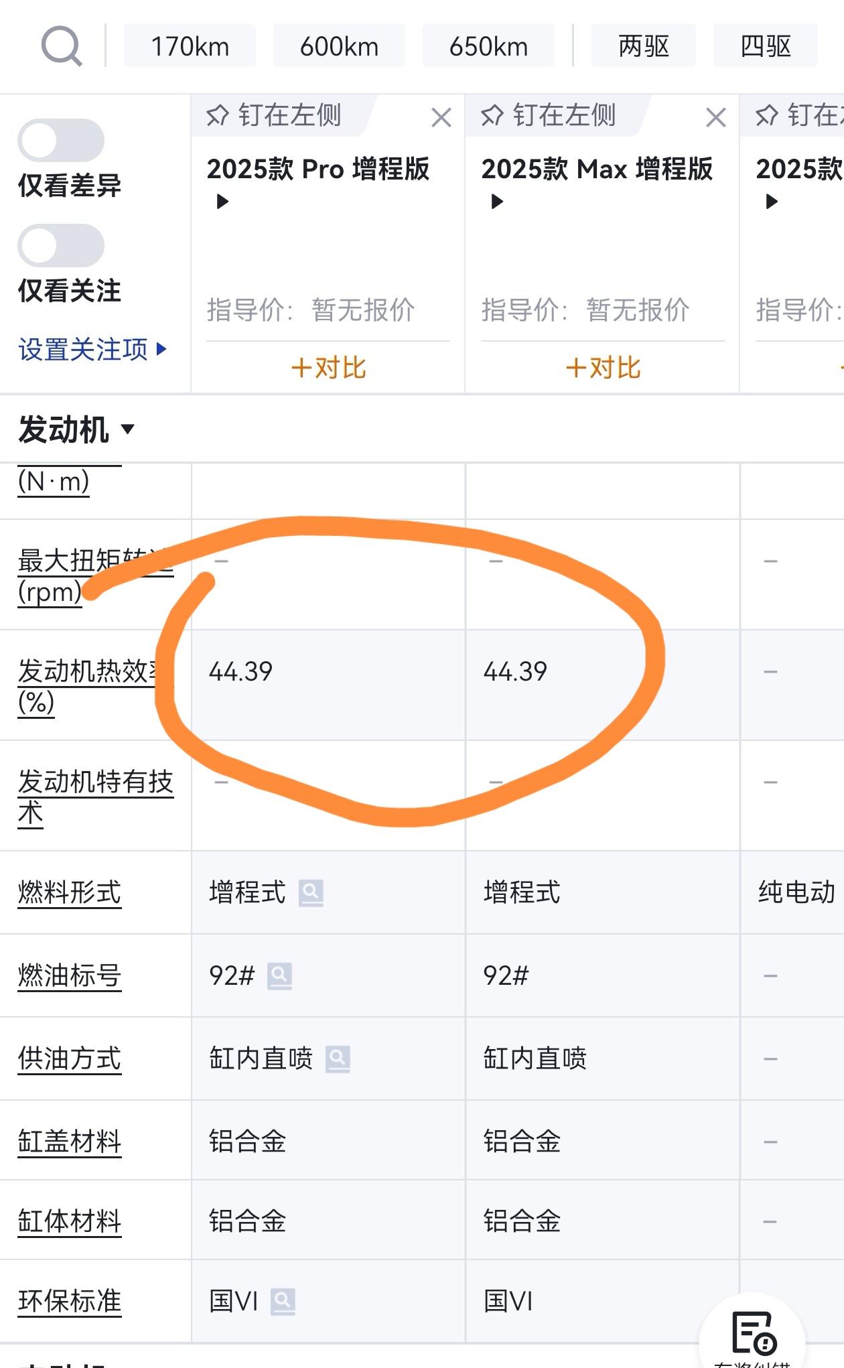Remove the Max 增程版 column with X
This screenshot has height=1368, width=844.
[715, 118]
